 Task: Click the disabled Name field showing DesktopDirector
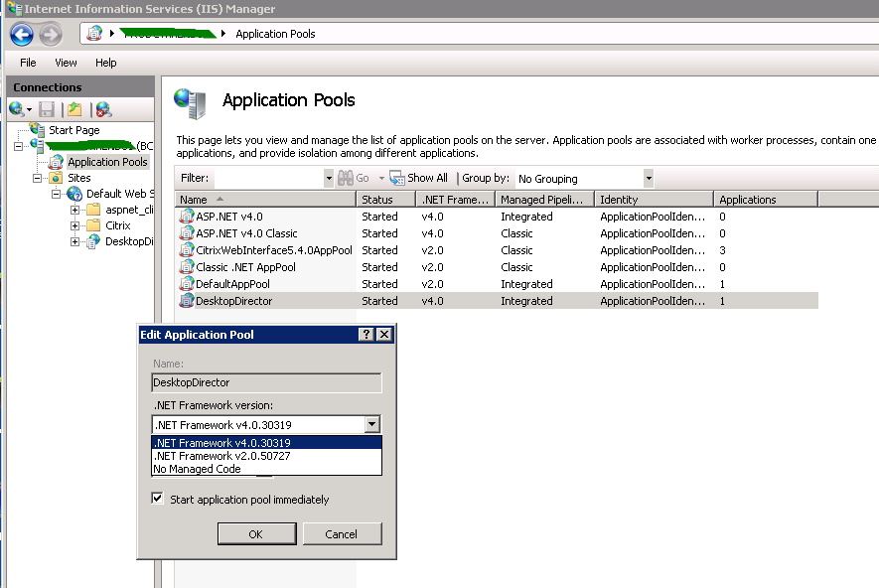(x=266, y=382)
